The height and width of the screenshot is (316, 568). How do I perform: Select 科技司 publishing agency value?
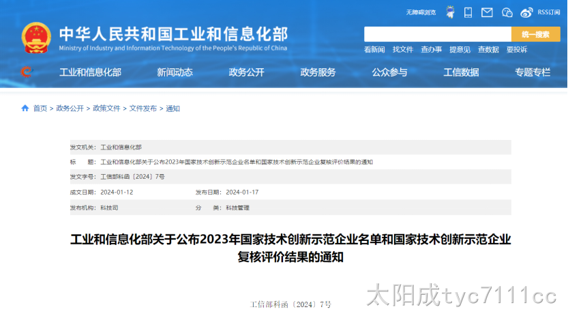coord(109,207)
